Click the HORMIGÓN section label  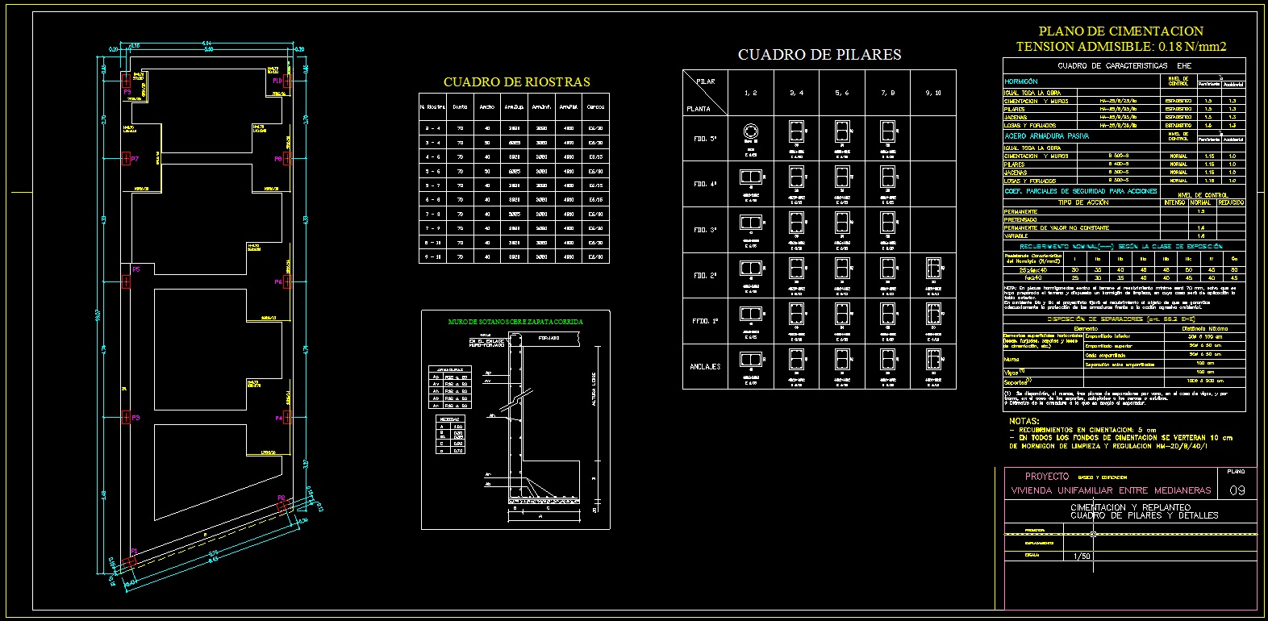click(1020, 81)
